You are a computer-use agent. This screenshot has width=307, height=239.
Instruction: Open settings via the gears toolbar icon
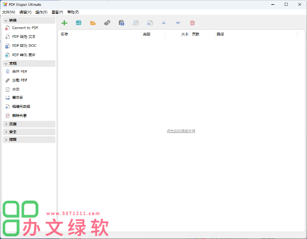[107, 23]
